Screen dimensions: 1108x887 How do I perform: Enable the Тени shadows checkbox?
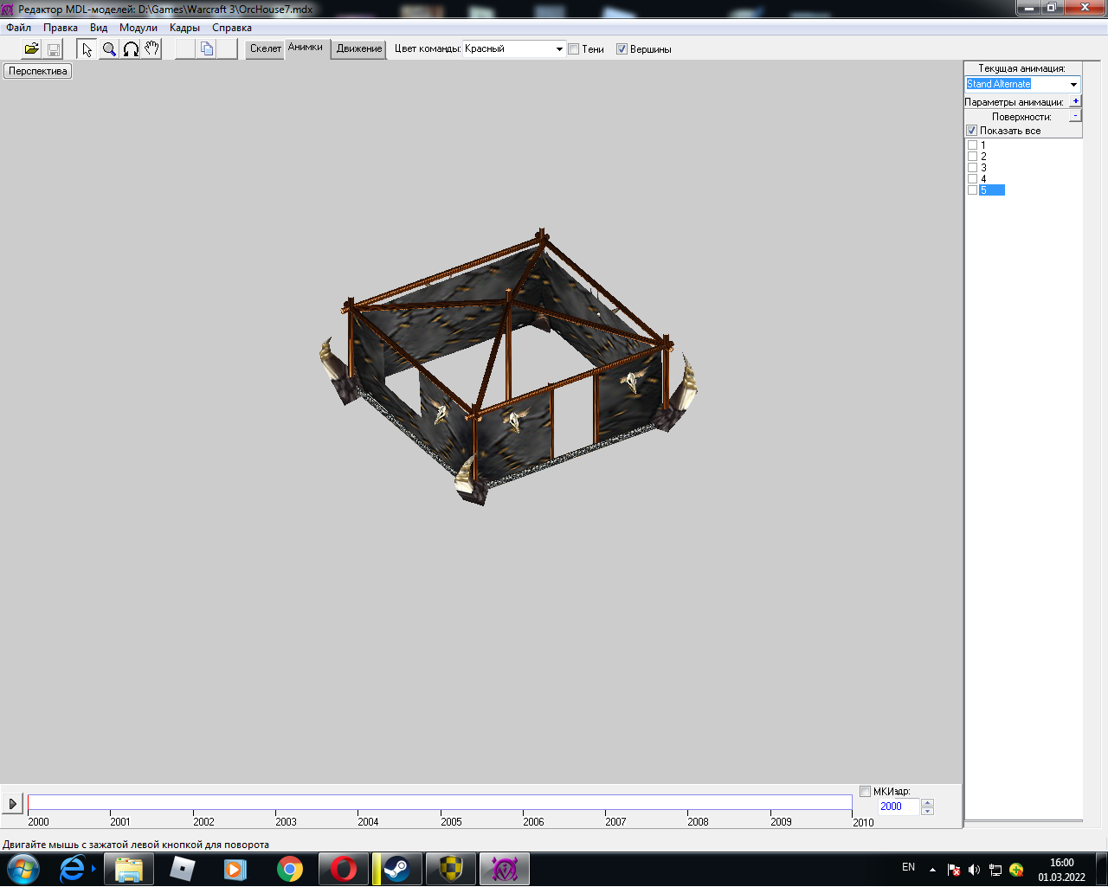(x=574, y=49)
